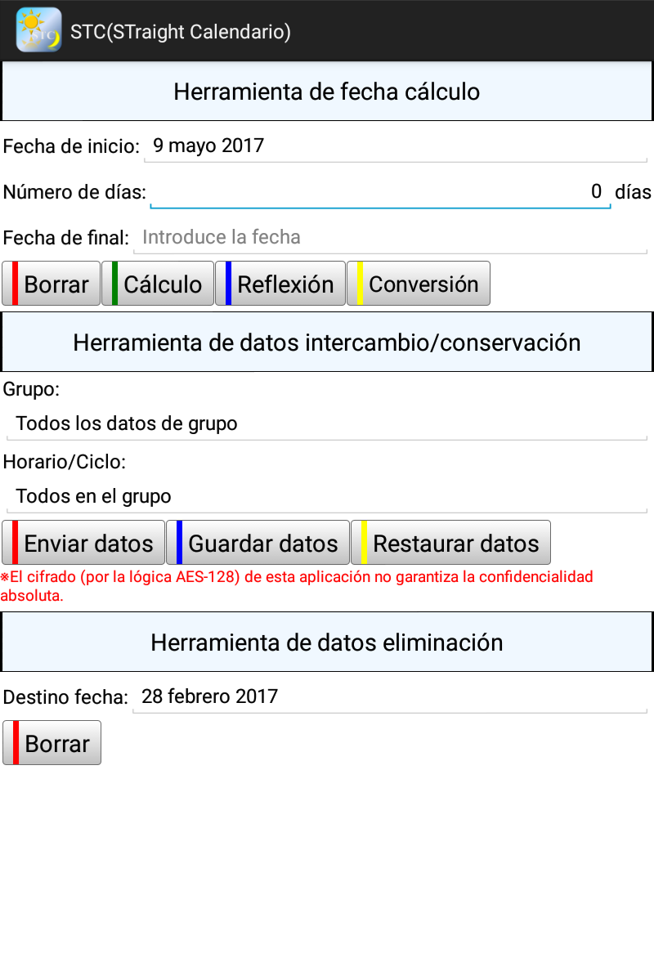This screenshot has width=654, height=958.
Task: Tap the Restaurar datos button
Action: [x=450, y=543]
